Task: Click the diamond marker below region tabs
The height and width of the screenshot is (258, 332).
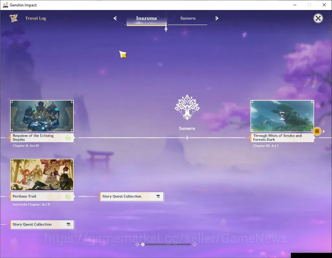Action: (166, 29)
